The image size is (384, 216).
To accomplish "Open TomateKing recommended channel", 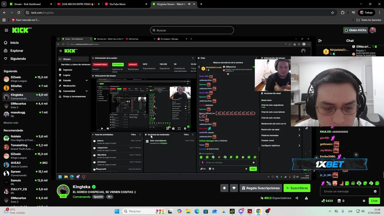I will 25,147.
